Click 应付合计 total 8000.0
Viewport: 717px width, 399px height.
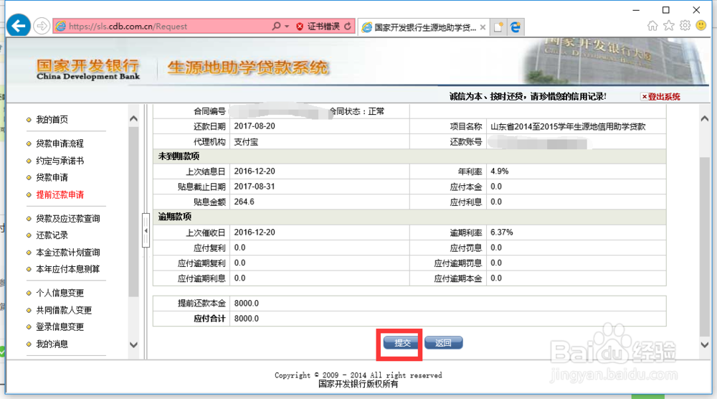point(247,319)
